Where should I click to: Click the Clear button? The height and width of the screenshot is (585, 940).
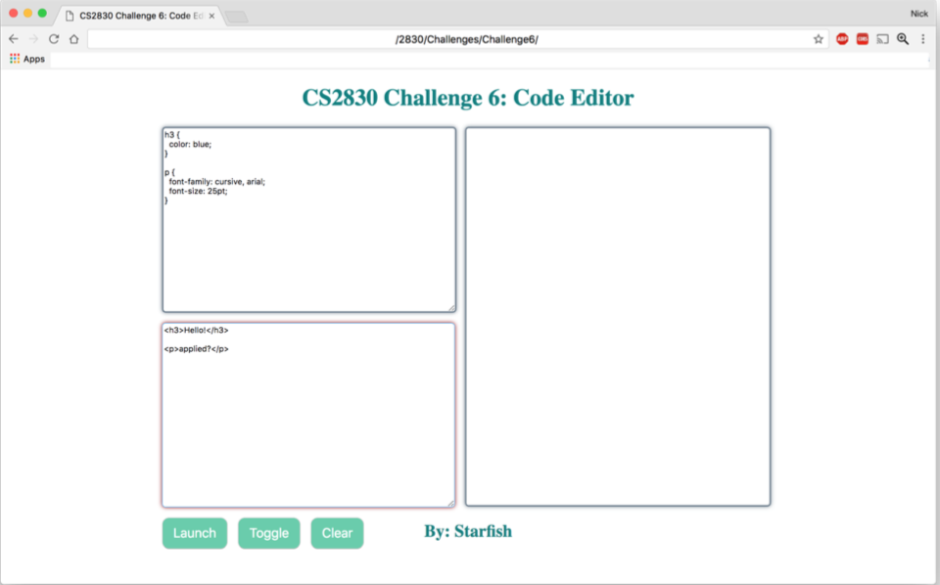pos(337,533)
